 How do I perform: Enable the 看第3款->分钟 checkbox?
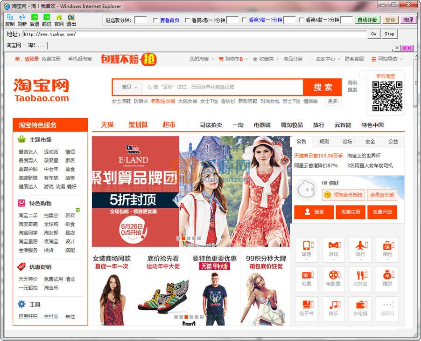[x=244, y=20]
